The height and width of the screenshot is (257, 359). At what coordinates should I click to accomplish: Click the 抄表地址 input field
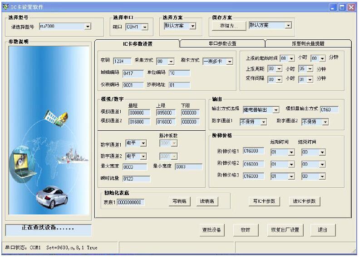179,85
